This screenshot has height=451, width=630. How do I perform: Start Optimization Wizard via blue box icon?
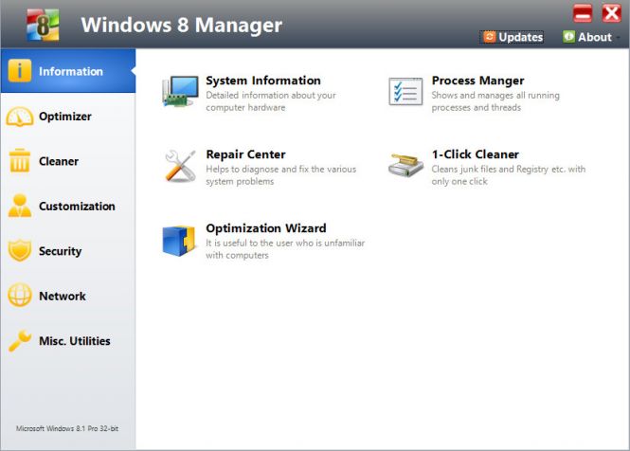tap(179, 241)
